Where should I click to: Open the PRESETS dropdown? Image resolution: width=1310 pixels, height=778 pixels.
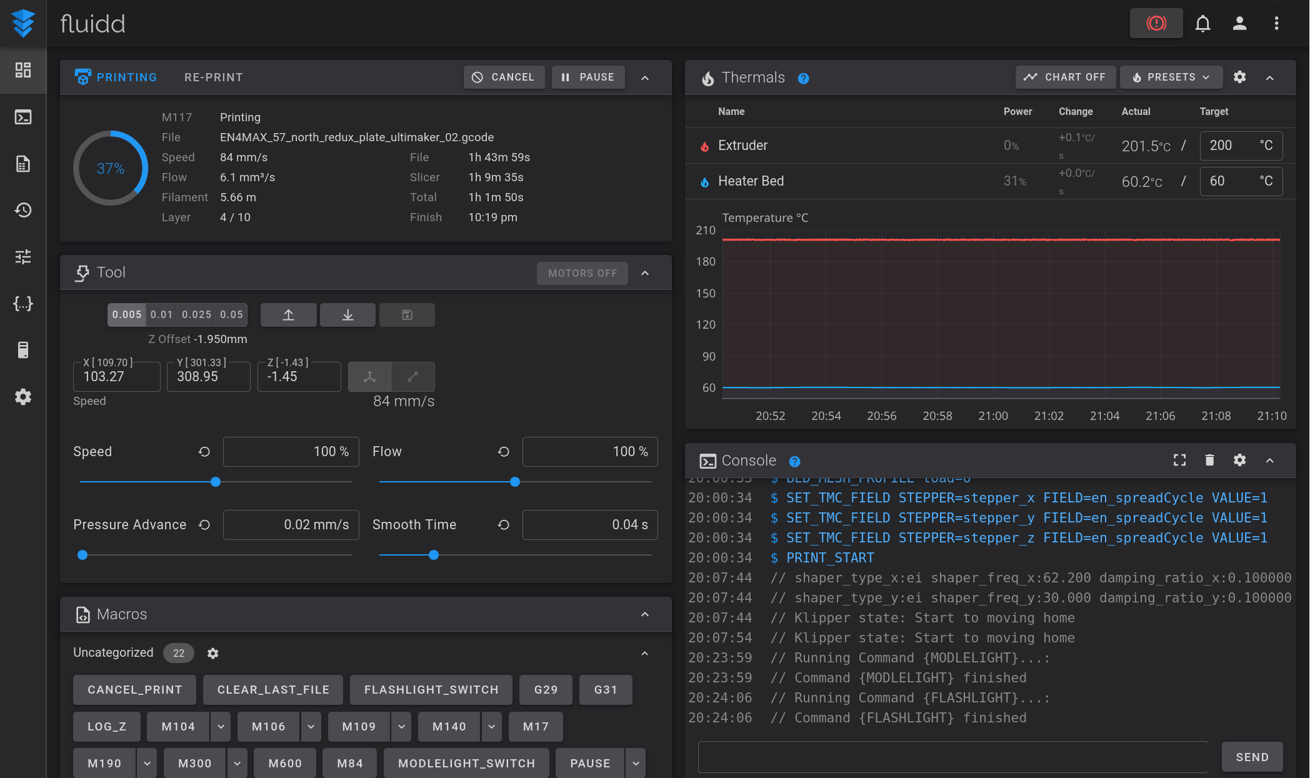tap(1171, 77)
